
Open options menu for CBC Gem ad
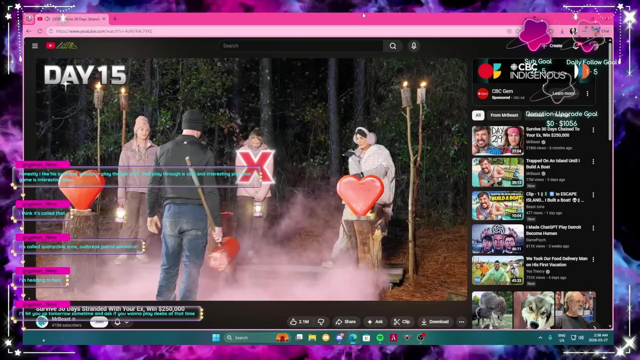point(587,93)
